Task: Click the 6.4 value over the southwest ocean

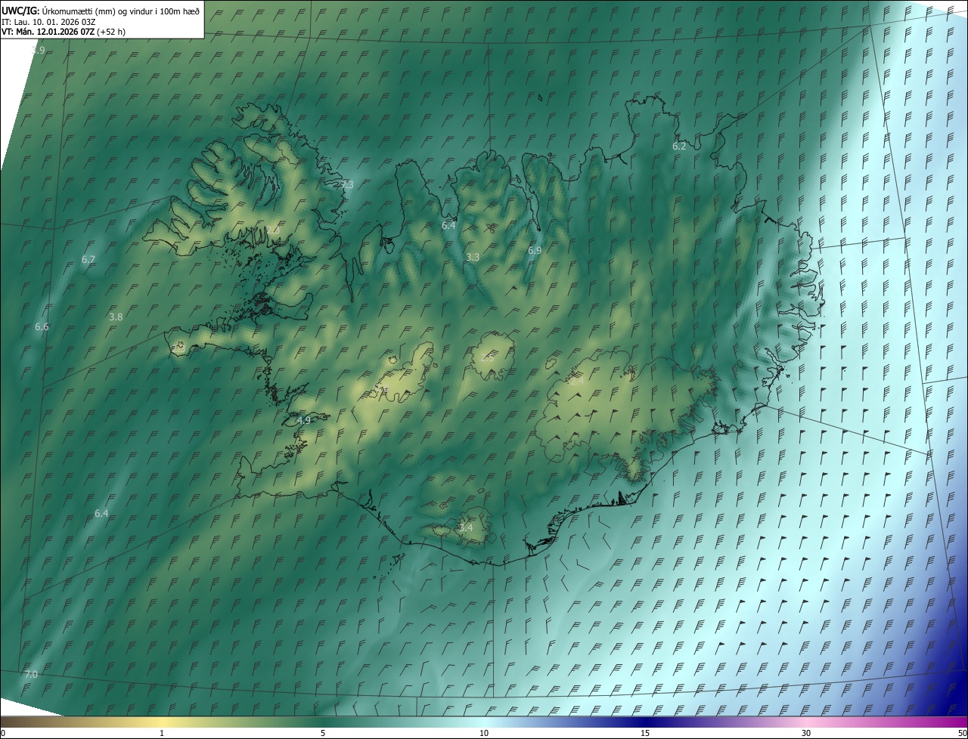Action: [x=101, y=513]
